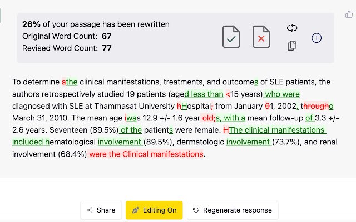The width and height of the screenshot is (356, 222).
Task: Open the info circle icon
Action: 317,38
